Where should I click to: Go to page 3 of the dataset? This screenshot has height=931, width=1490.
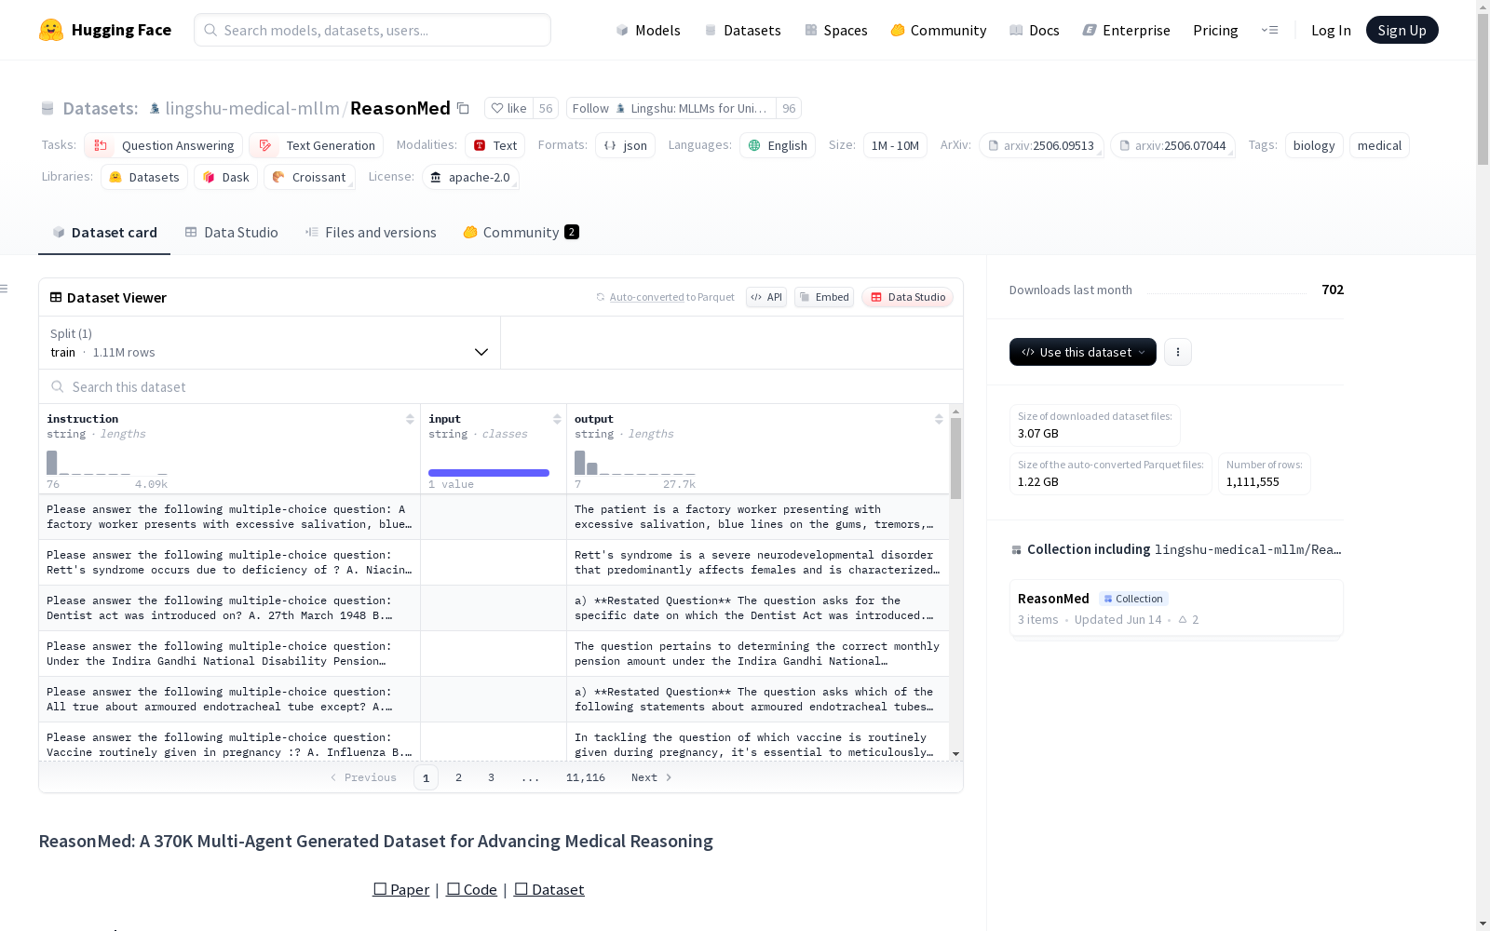[491, 777]
